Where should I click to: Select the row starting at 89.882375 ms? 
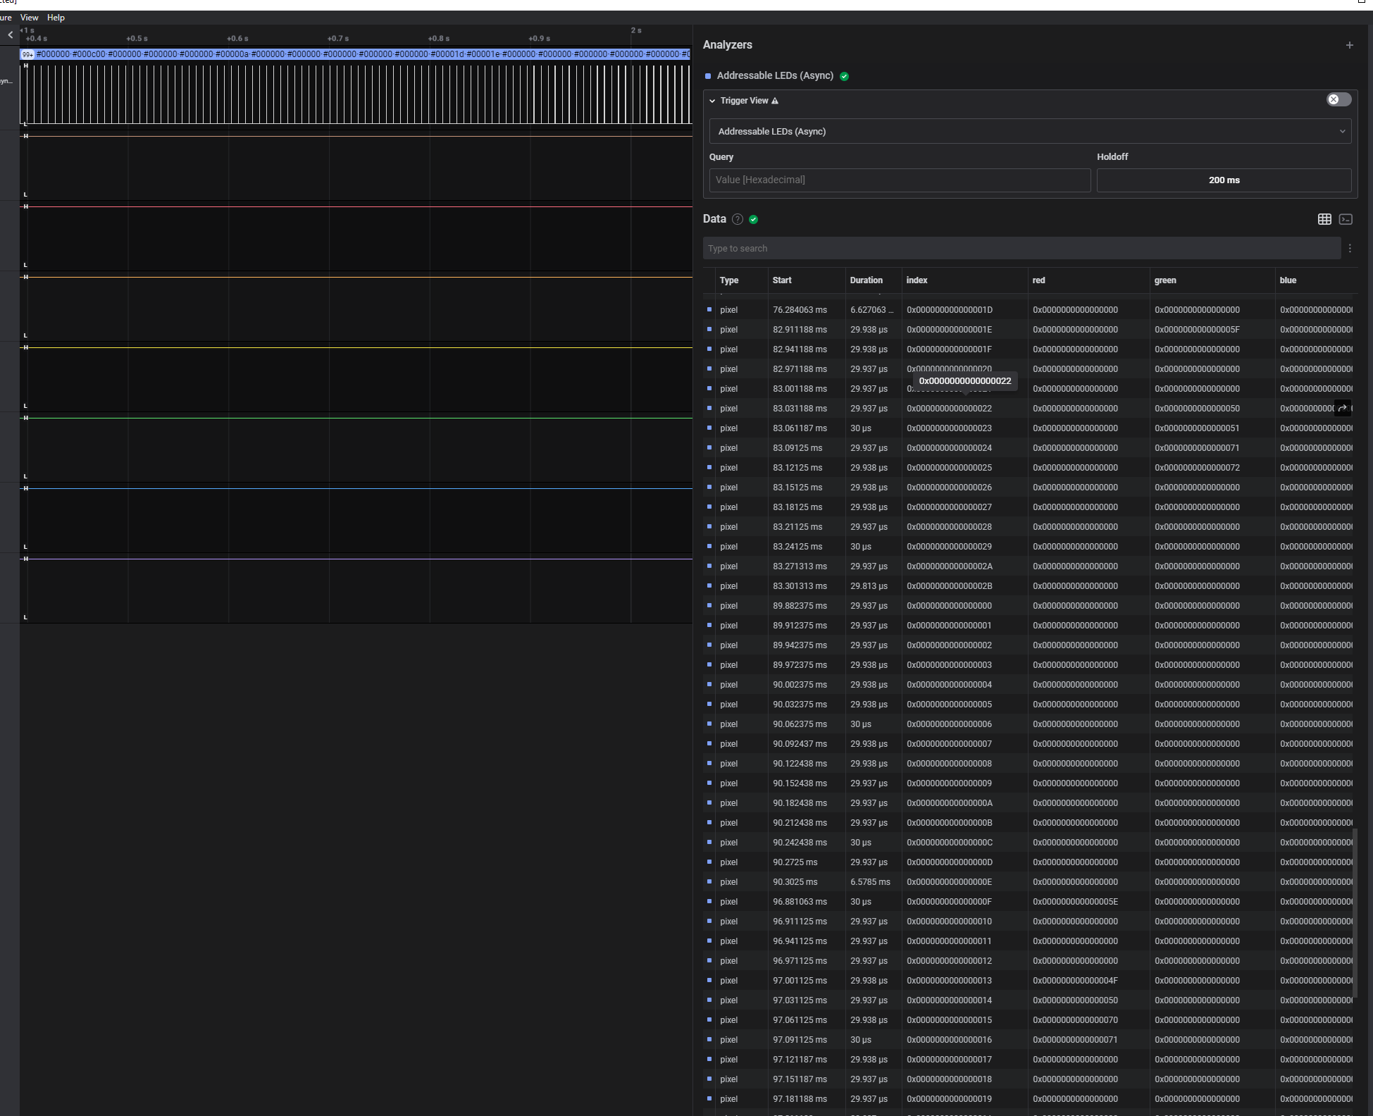pos(1029,606)
